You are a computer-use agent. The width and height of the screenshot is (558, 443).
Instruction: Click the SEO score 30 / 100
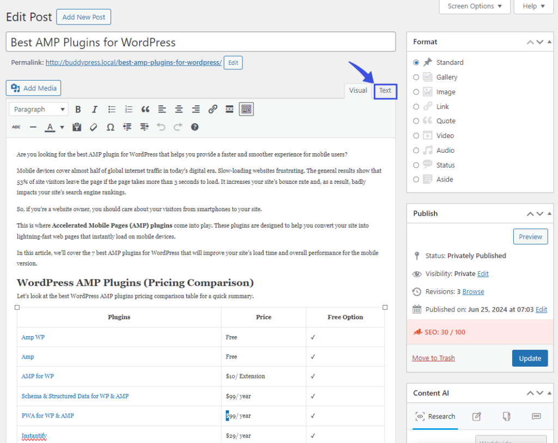pos(445,332)
